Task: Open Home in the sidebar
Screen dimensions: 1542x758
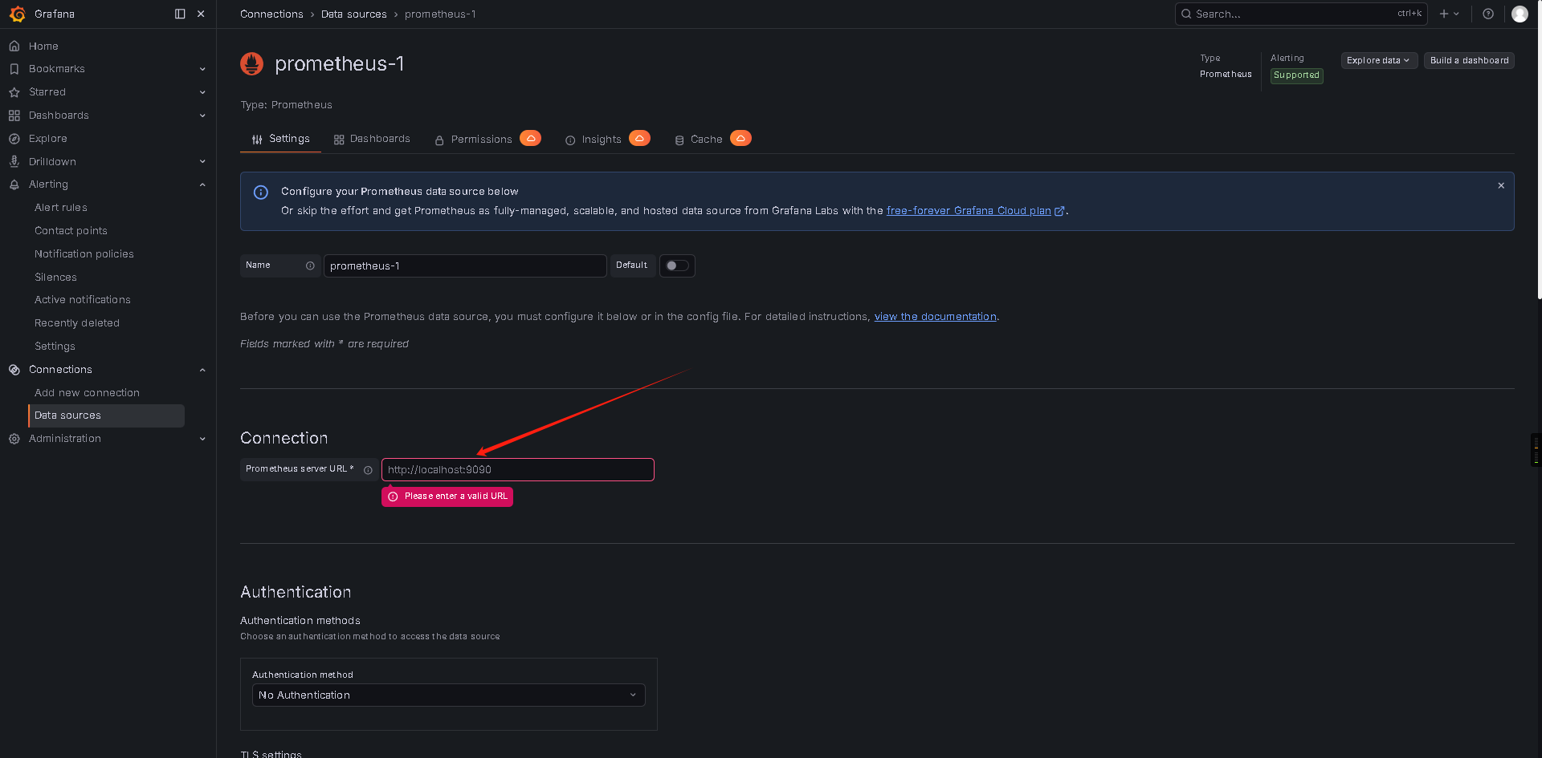Action: tap(43, 46)
